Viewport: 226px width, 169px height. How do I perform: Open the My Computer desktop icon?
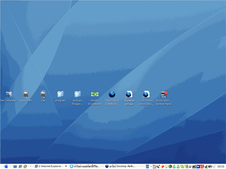(9, 96)
